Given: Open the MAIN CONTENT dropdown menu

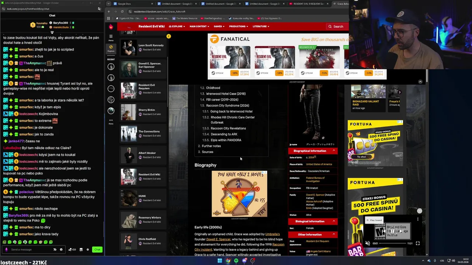Looking at the screenshot, I should tap(199, 26).
